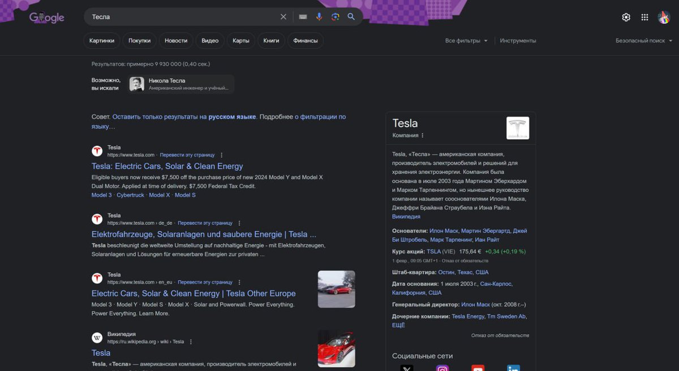Open the Инструменты options
The width and height of the screenshot is (679, 371).
click(518, 41)
